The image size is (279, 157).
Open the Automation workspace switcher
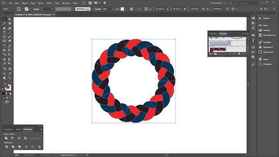218,3
